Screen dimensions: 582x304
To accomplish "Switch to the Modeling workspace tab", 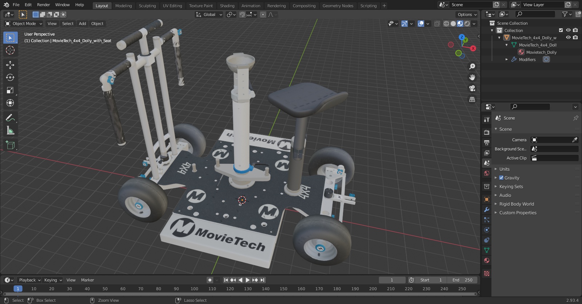I will (123, 6).
